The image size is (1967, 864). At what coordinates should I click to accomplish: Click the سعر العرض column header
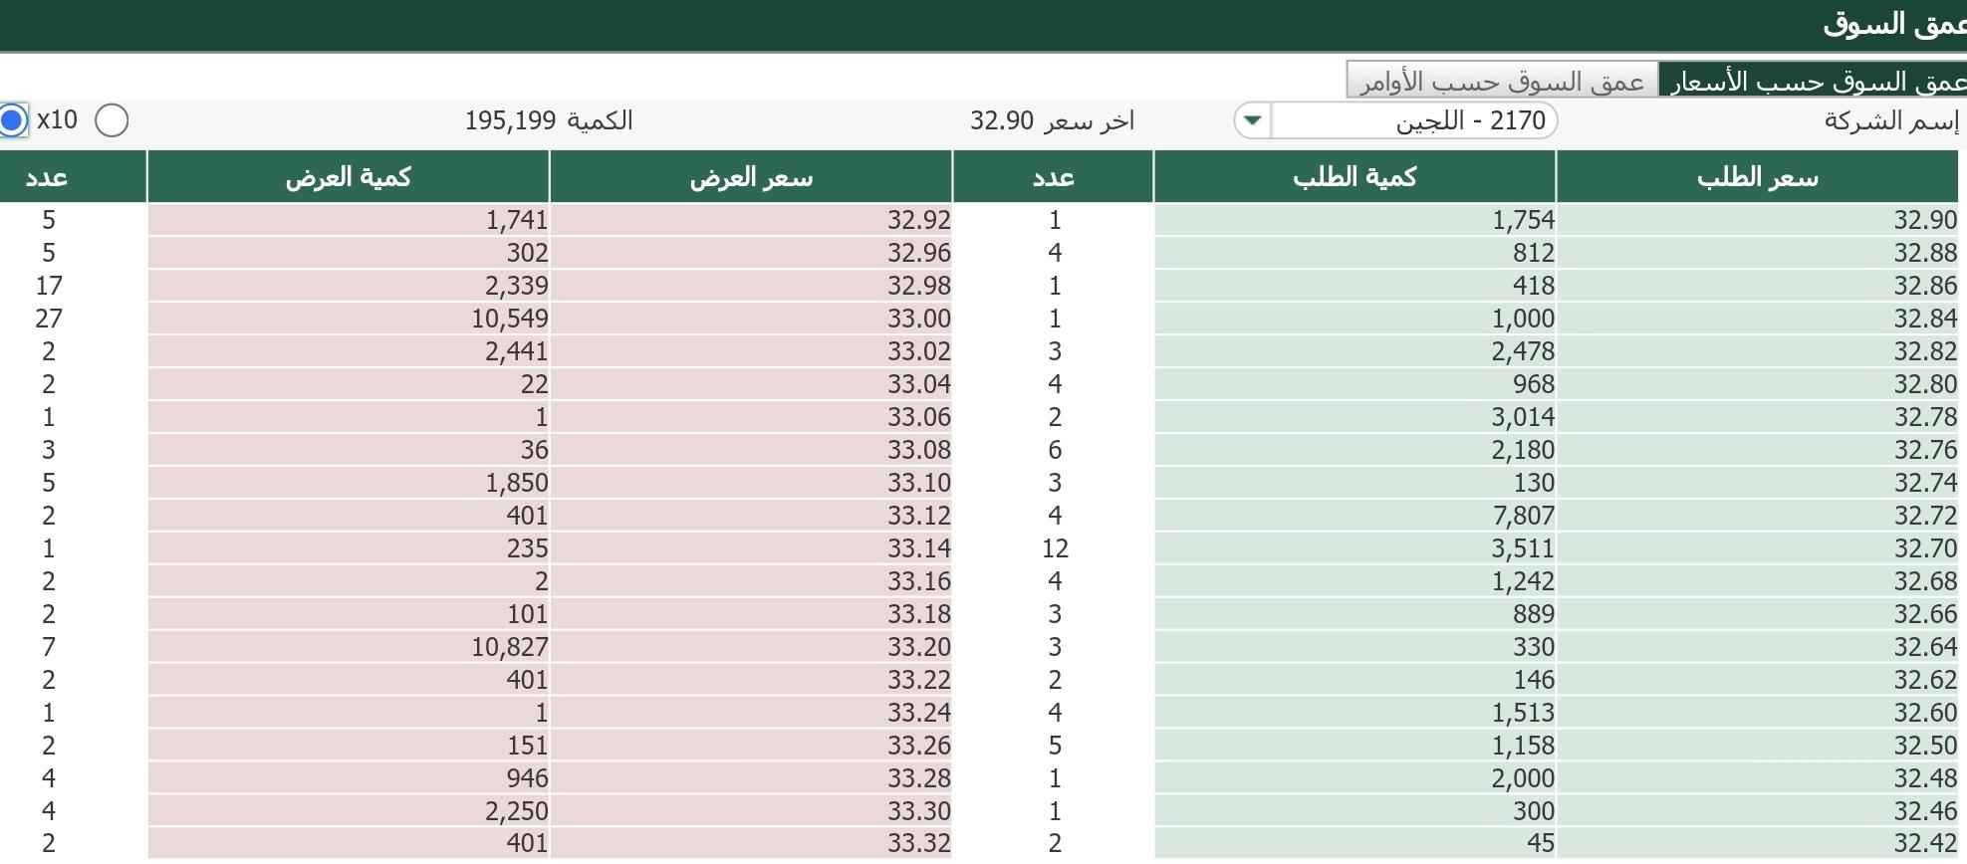point(751,177)
